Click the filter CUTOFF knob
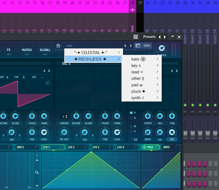This screenshot has width=219, height=190. pos(148,116)
